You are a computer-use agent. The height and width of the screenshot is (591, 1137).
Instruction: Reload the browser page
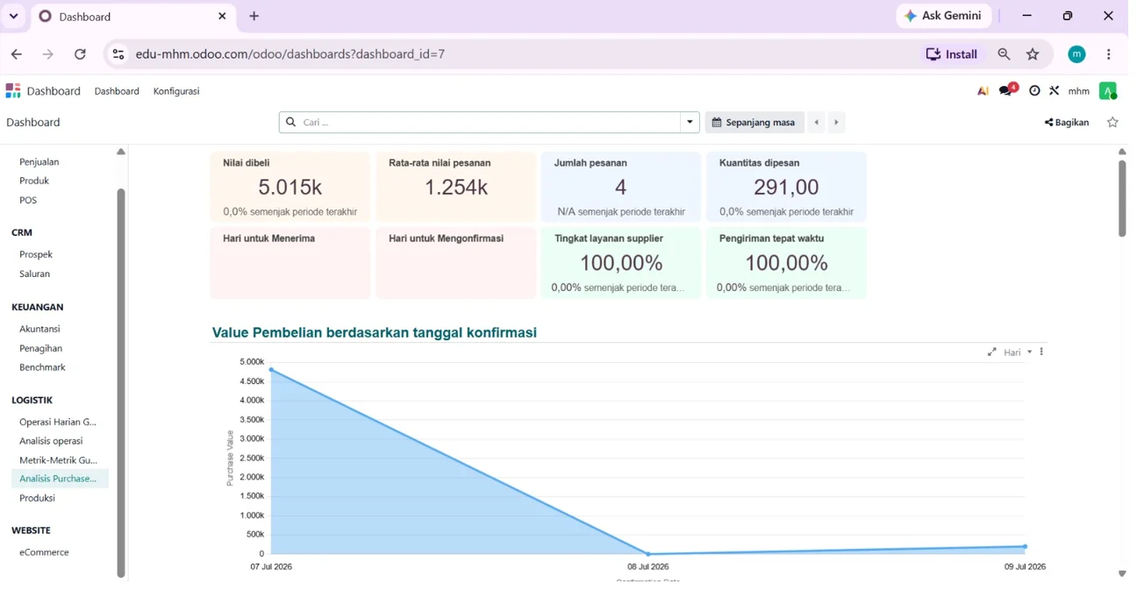click(80, 54)
